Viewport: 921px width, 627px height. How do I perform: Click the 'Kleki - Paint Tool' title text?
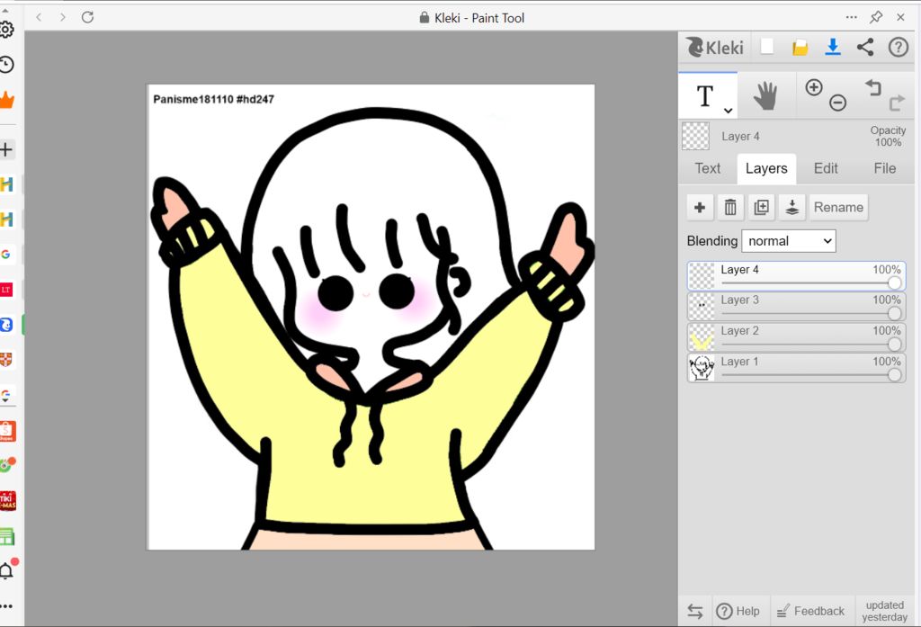pos(479,18)
